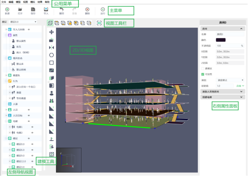
Task: Expand the 创建电梯 section
Action: tap(222, 97)
